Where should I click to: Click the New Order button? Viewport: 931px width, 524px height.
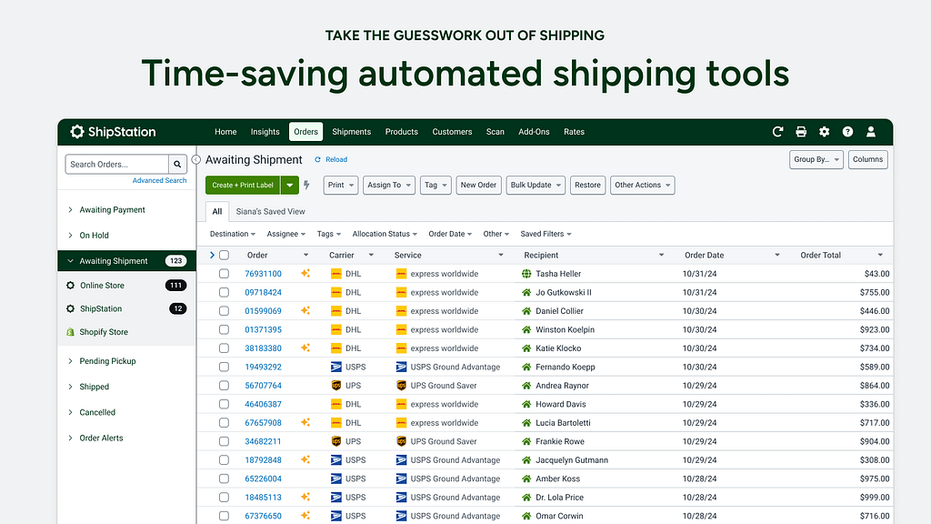pos(478,185)
